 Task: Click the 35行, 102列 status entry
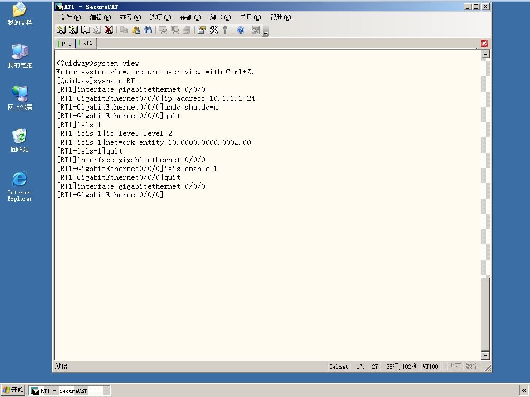(x=402, y=367)
